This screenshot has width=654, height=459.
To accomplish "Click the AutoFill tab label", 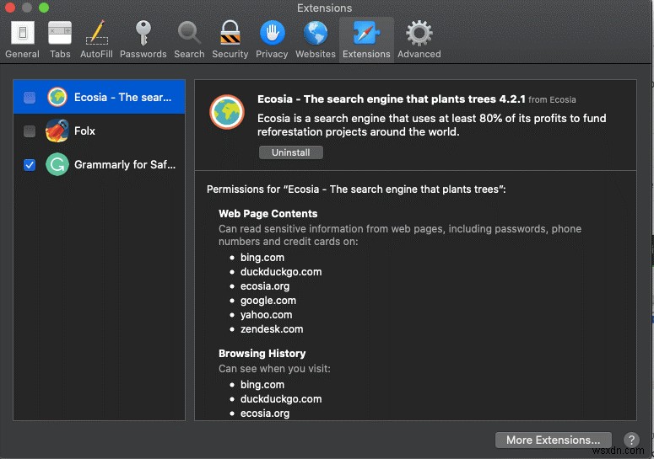I will pos(96,54).
